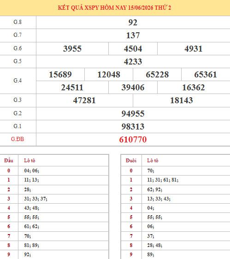Select G.1 prize number 98313

[x=133, y=127]
